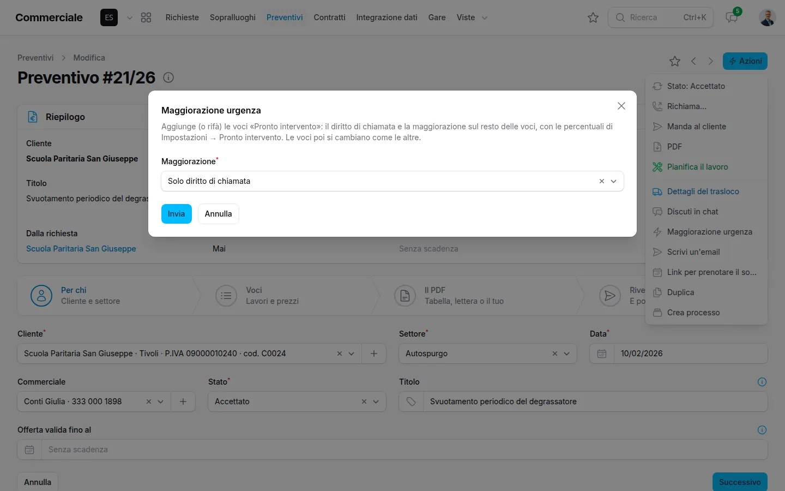This screenshot has height=491, width=785.
Task: Open the Sopralluoghi menu
Action: pyautogui.click(x=233, y=17)
